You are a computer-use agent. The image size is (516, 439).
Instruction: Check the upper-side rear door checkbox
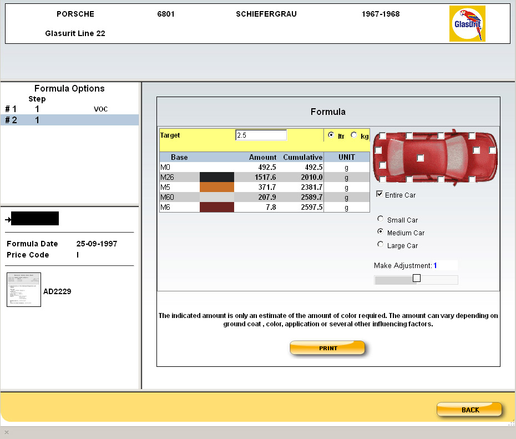point(409,135)
